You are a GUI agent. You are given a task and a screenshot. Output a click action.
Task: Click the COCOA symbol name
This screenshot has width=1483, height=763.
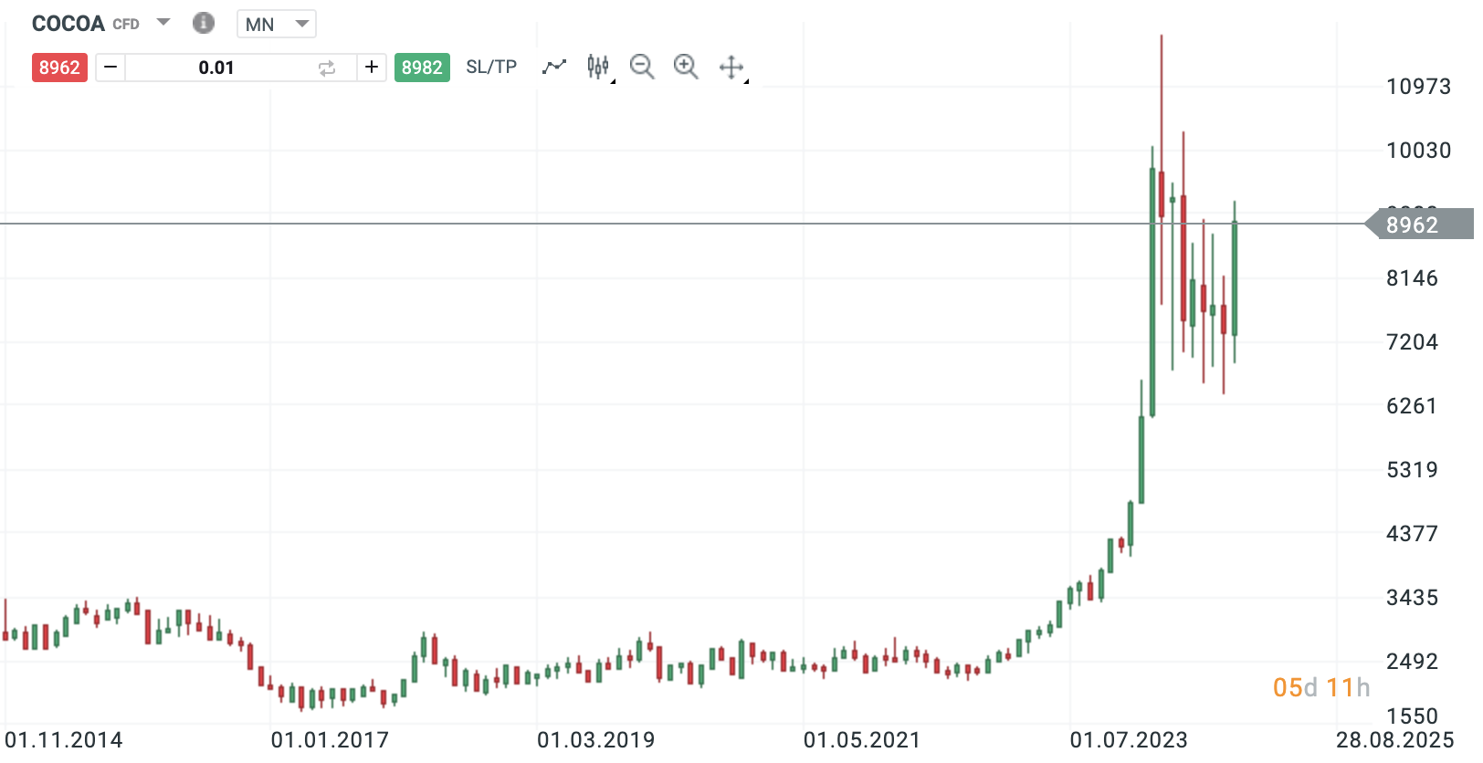(68, 24)
